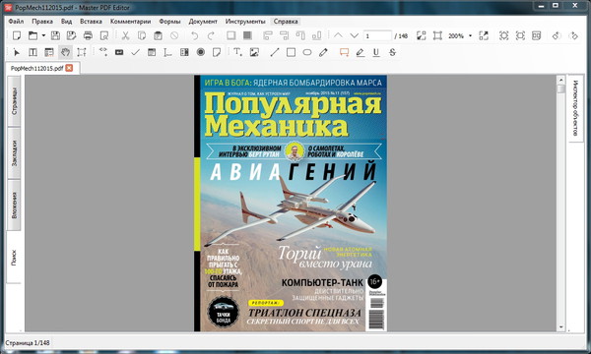Select the insert Text tool
The height and width of the screenshot is (354, 591).
click(237, 52)
